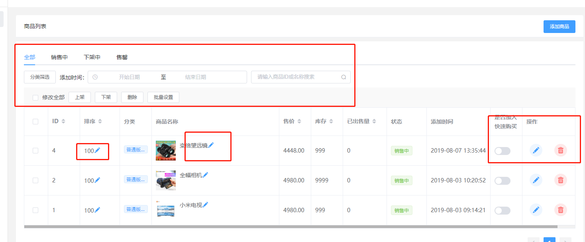585x242 pixels.
Task: Click pencil icon next to 小米电视 name
Action: coord(206,205)
